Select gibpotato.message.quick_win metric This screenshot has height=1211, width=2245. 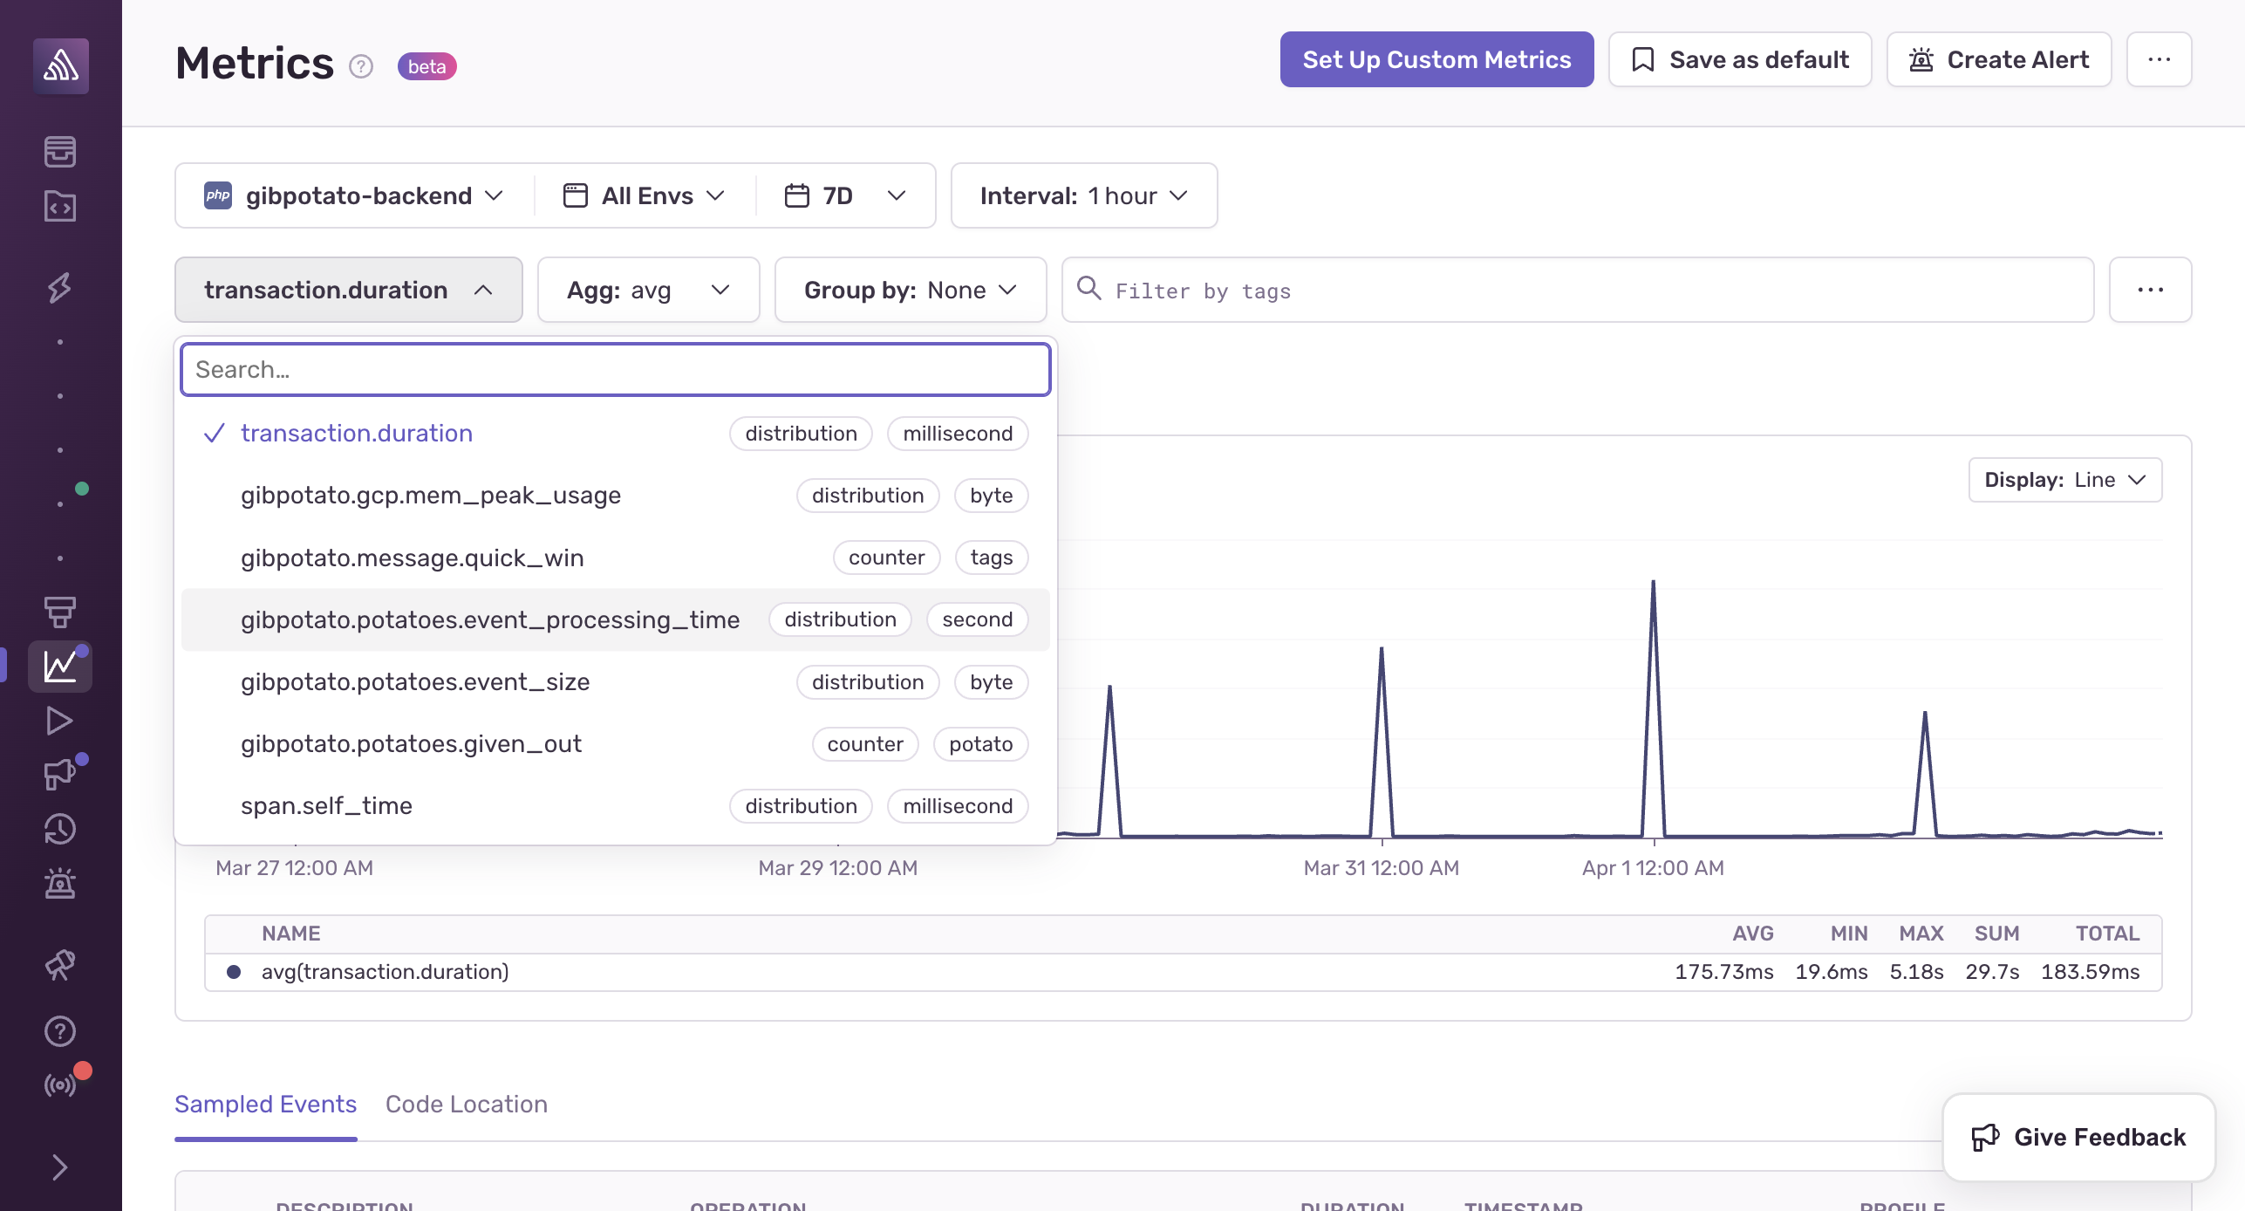coord(616,558)
